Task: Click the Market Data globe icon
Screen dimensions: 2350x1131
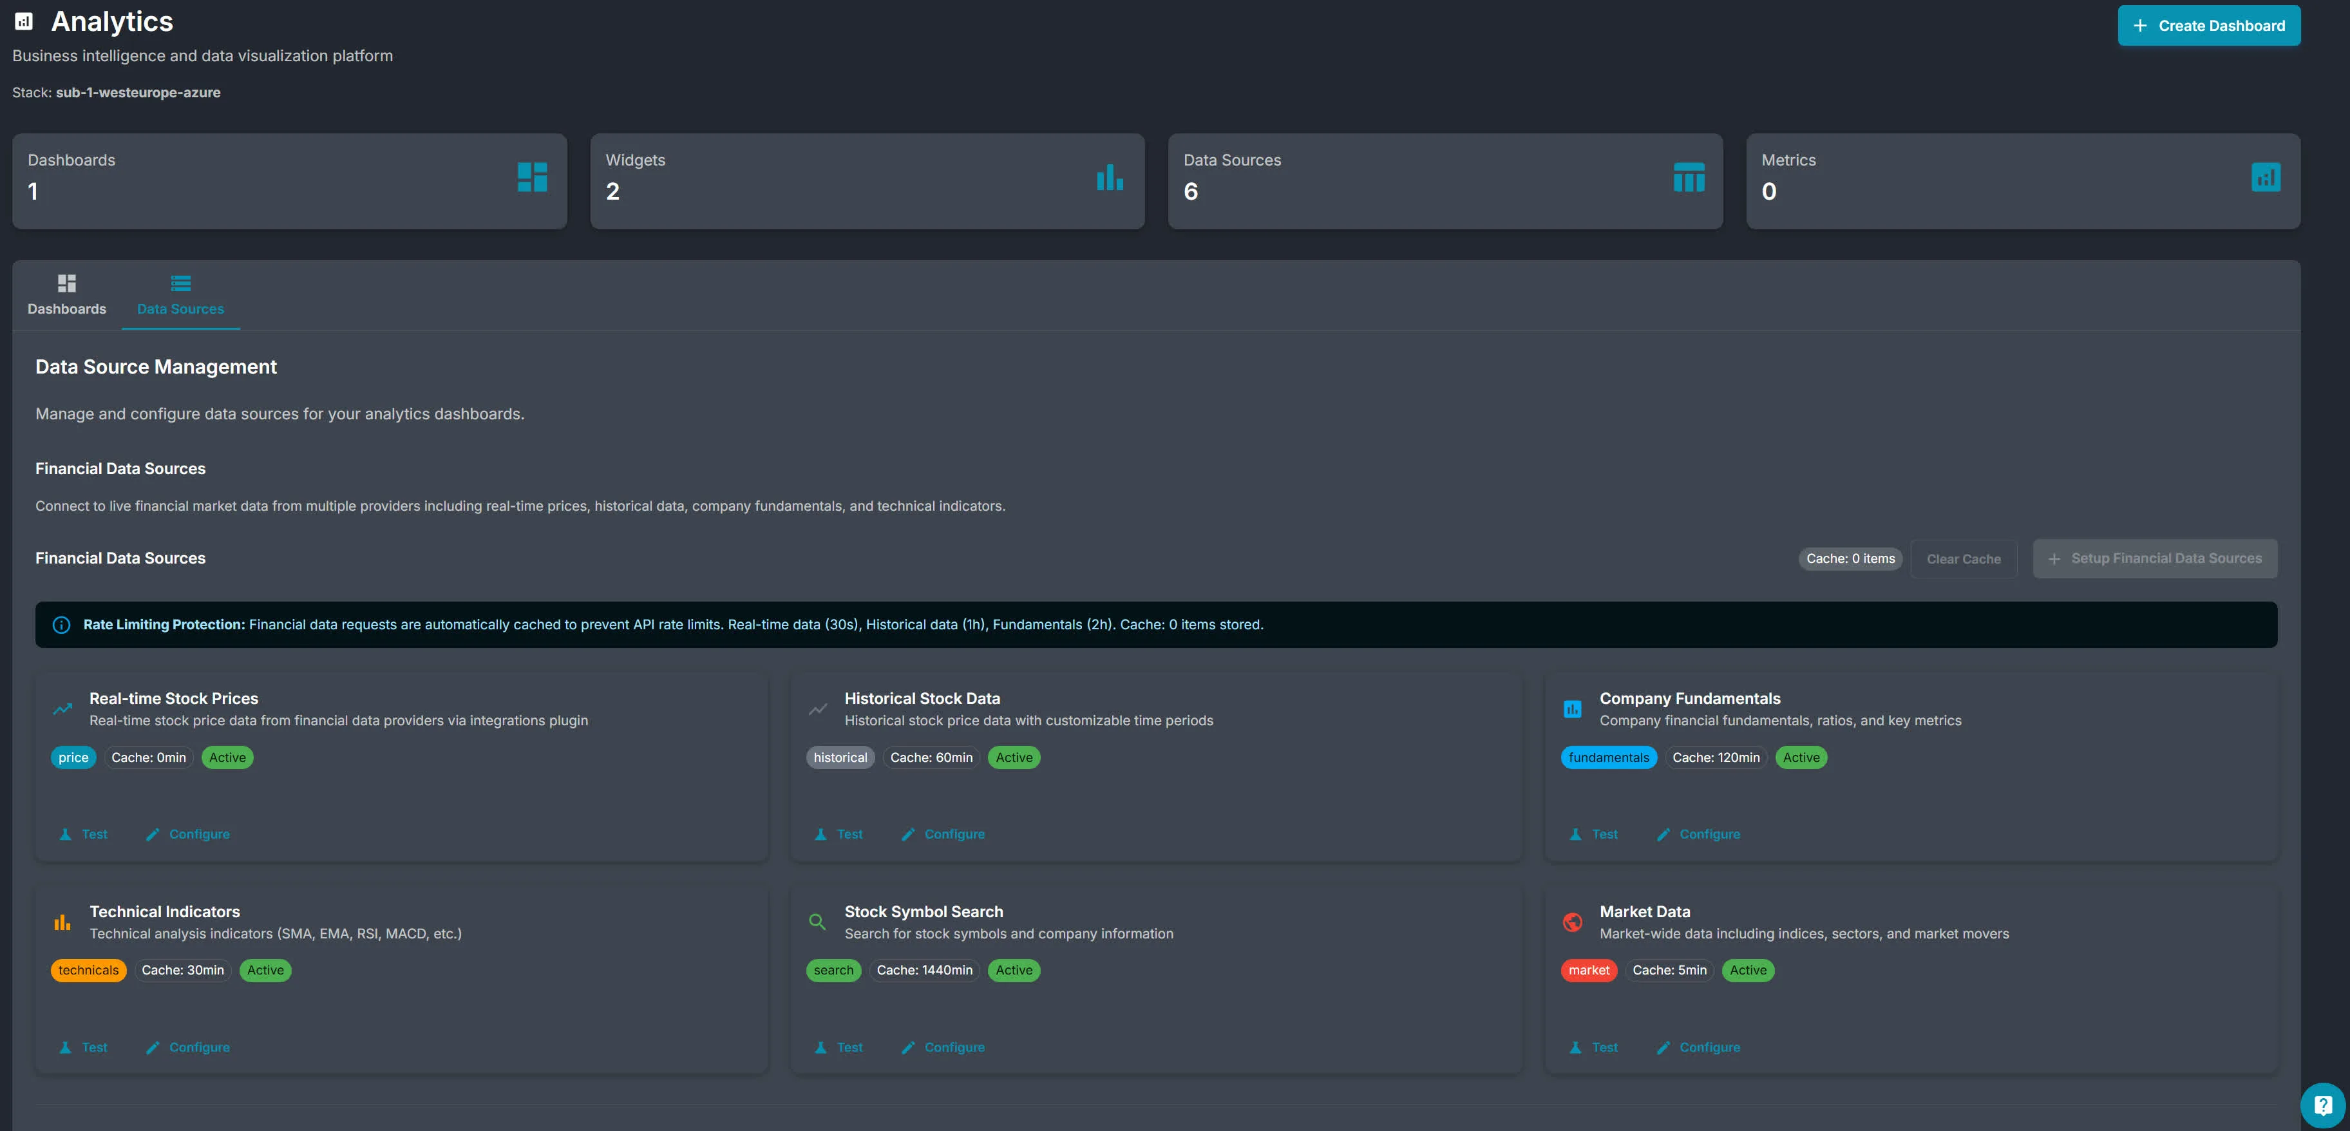Action: (1572, 922)
